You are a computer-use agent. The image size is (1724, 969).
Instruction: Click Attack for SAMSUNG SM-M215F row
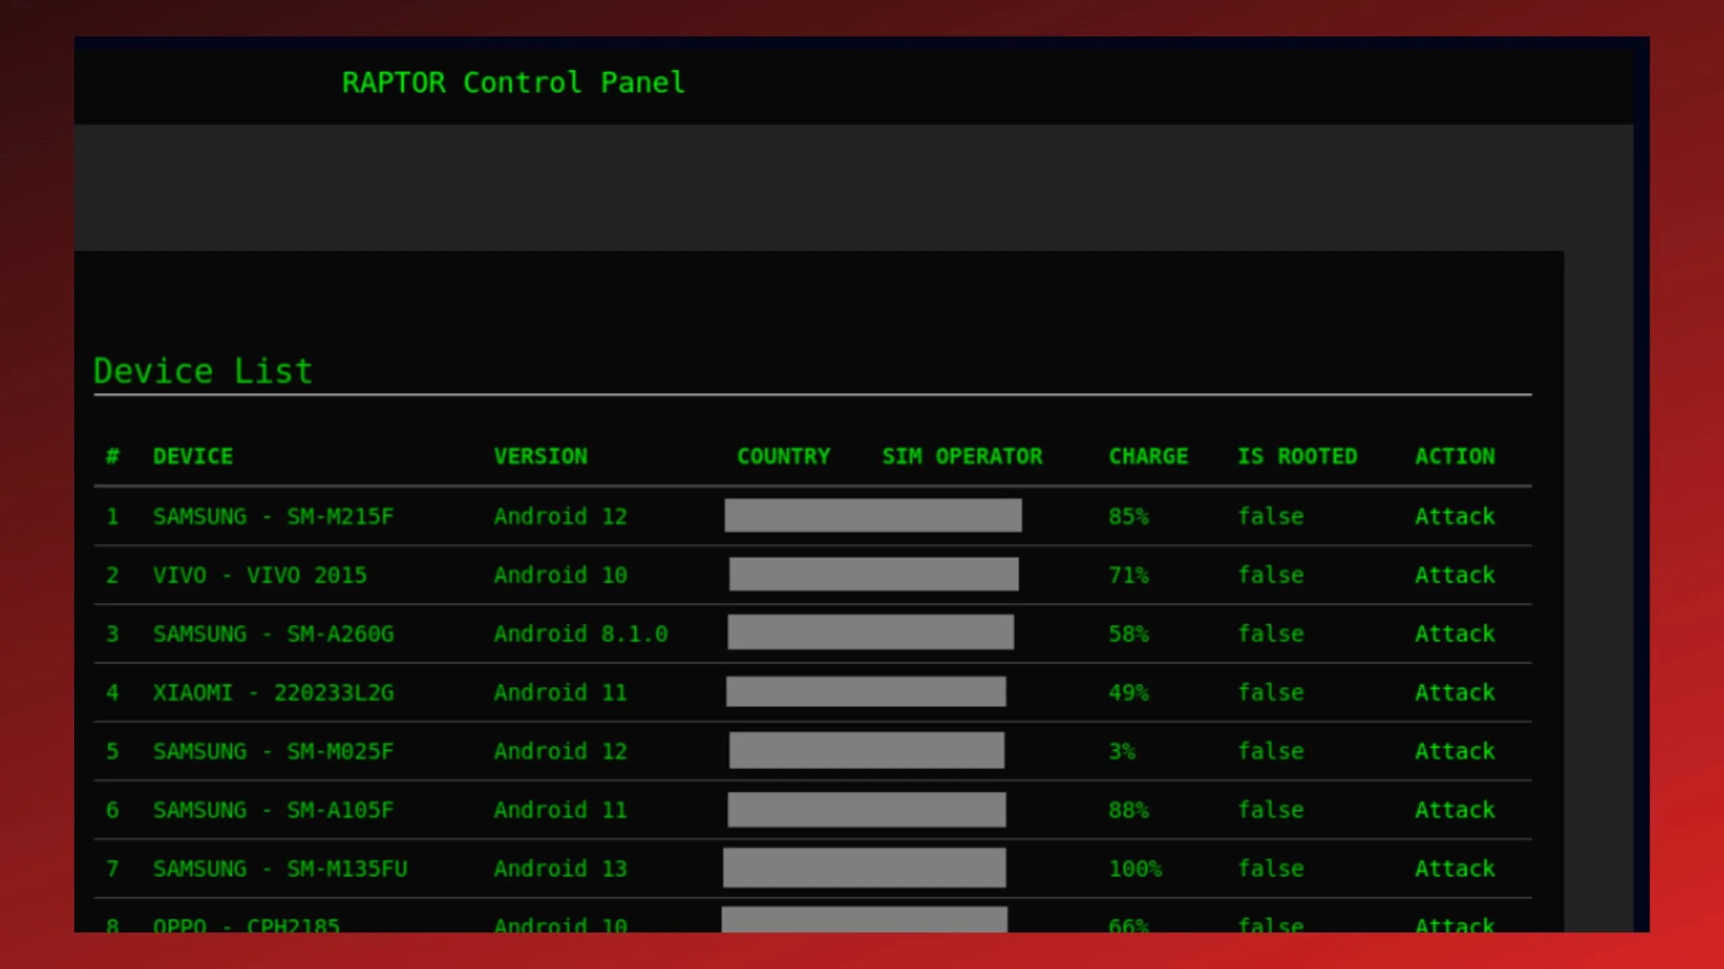click(1455, 516)
